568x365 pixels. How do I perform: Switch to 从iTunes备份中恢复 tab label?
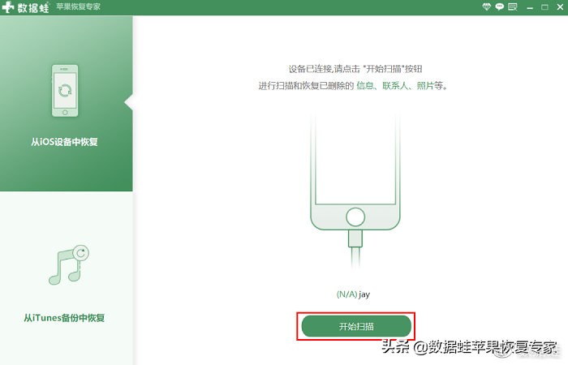click(x=64, y=318)
